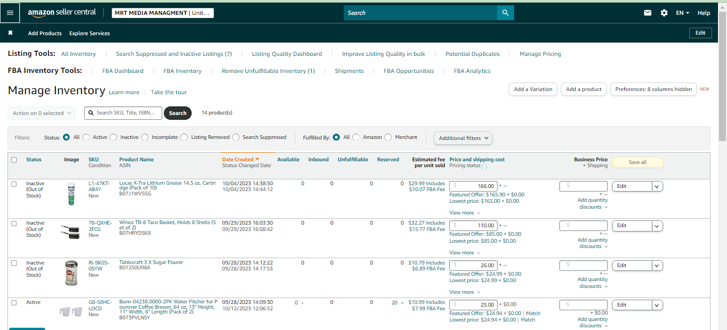
Task: Click the Amazon Seller Central logo
Action: [x=62, y=13]
